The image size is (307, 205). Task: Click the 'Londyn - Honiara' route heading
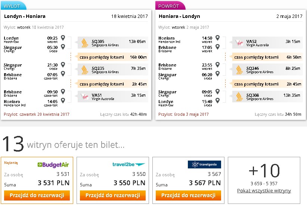[x=25, y=16]
